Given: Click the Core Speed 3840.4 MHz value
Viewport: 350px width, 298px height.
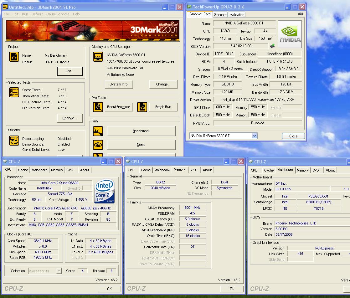Looking at the screenshot, I should pyautogui.click(x=43, y=241).
